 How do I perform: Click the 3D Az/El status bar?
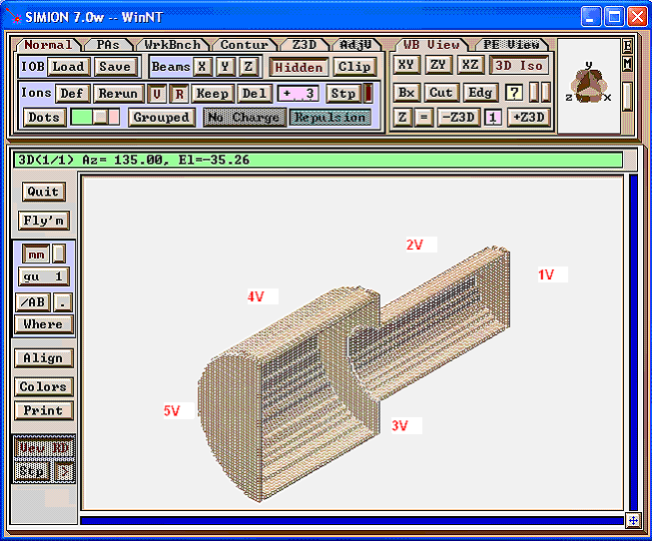click(x=319, y=160)
